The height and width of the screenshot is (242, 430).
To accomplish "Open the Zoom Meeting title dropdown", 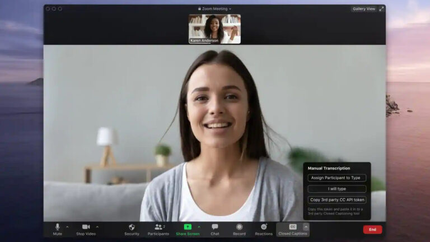I will pyautogui.click(x=215, y=9).
